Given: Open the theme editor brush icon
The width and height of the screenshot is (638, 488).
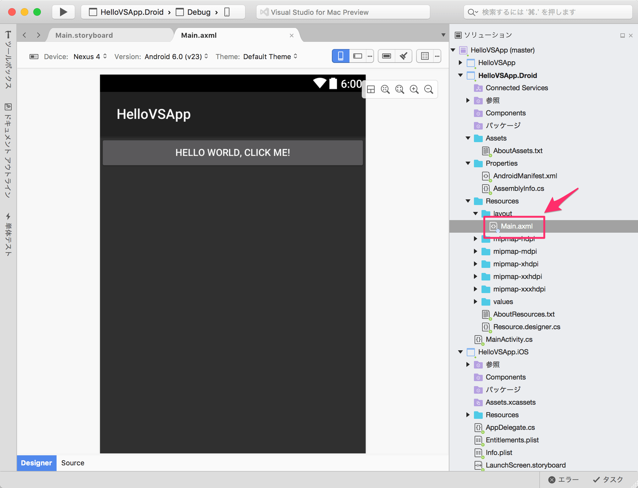Looking at the screenshot, I should 404,56.
